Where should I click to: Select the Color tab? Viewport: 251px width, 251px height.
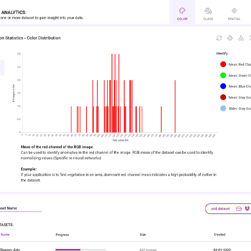182,13
